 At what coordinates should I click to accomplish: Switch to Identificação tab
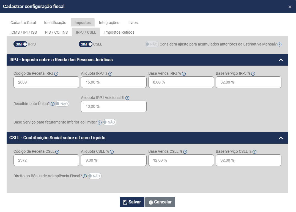point(55,23)
